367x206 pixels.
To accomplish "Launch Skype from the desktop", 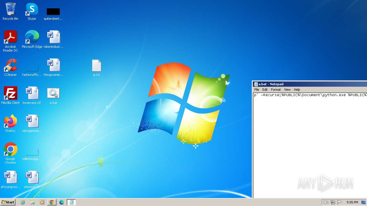I will point(32,11).
